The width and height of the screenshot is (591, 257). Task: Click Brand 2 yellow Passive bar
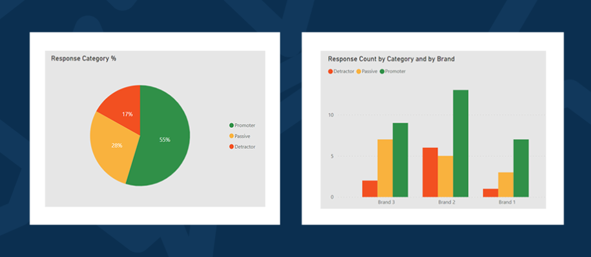[x=446, y=176]
